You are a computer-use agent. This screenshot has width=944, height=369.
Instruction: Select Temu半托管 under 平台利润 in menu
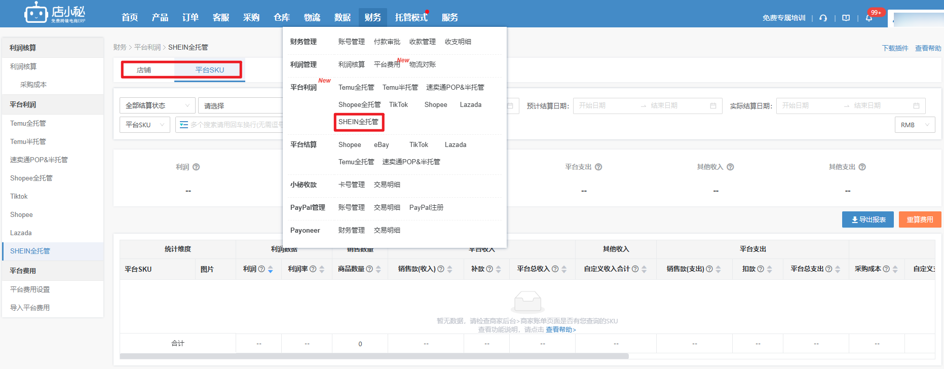tap(400, 87)
